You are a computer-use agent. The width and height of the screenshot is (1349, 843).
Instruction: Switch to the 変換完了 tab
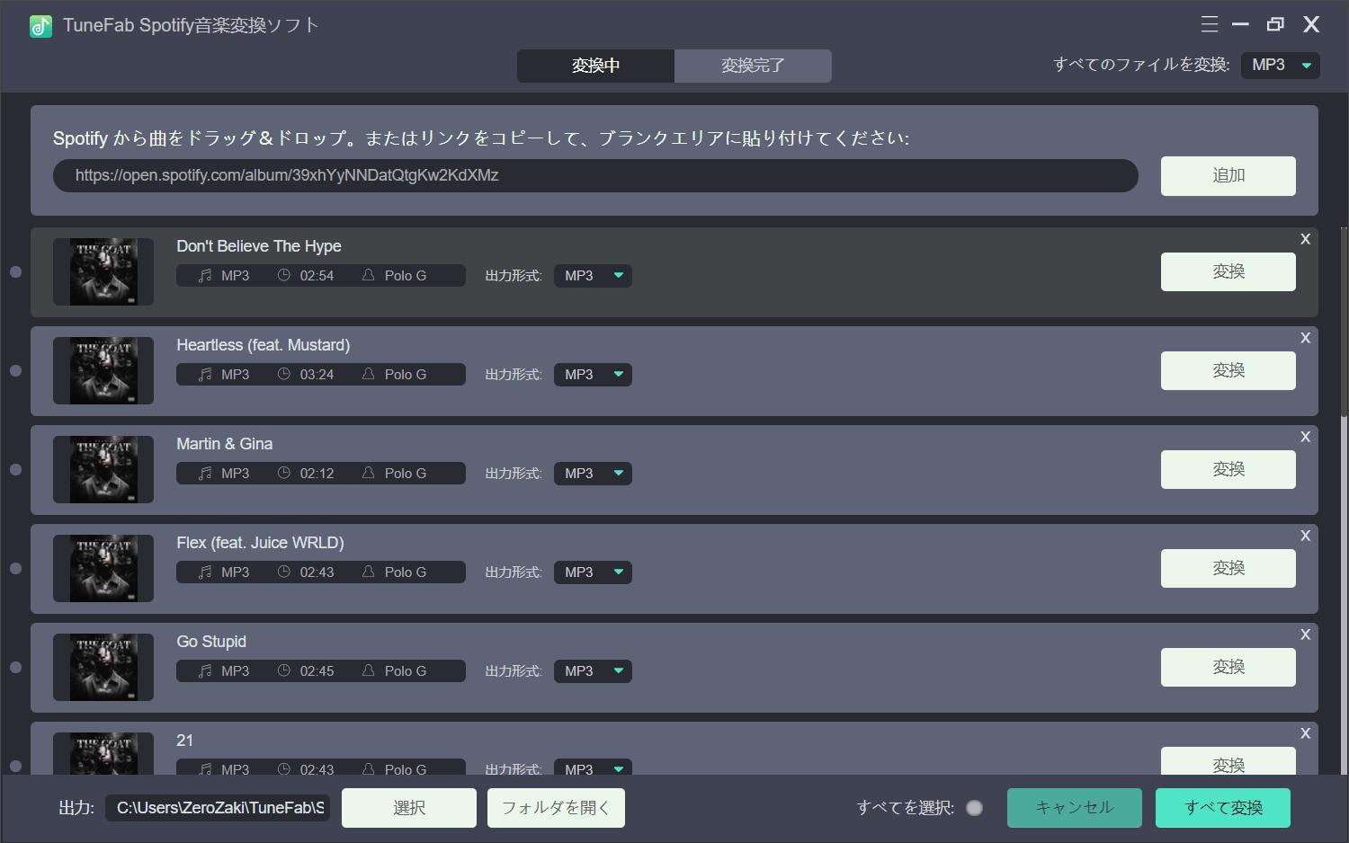click(x=753, y=66)
